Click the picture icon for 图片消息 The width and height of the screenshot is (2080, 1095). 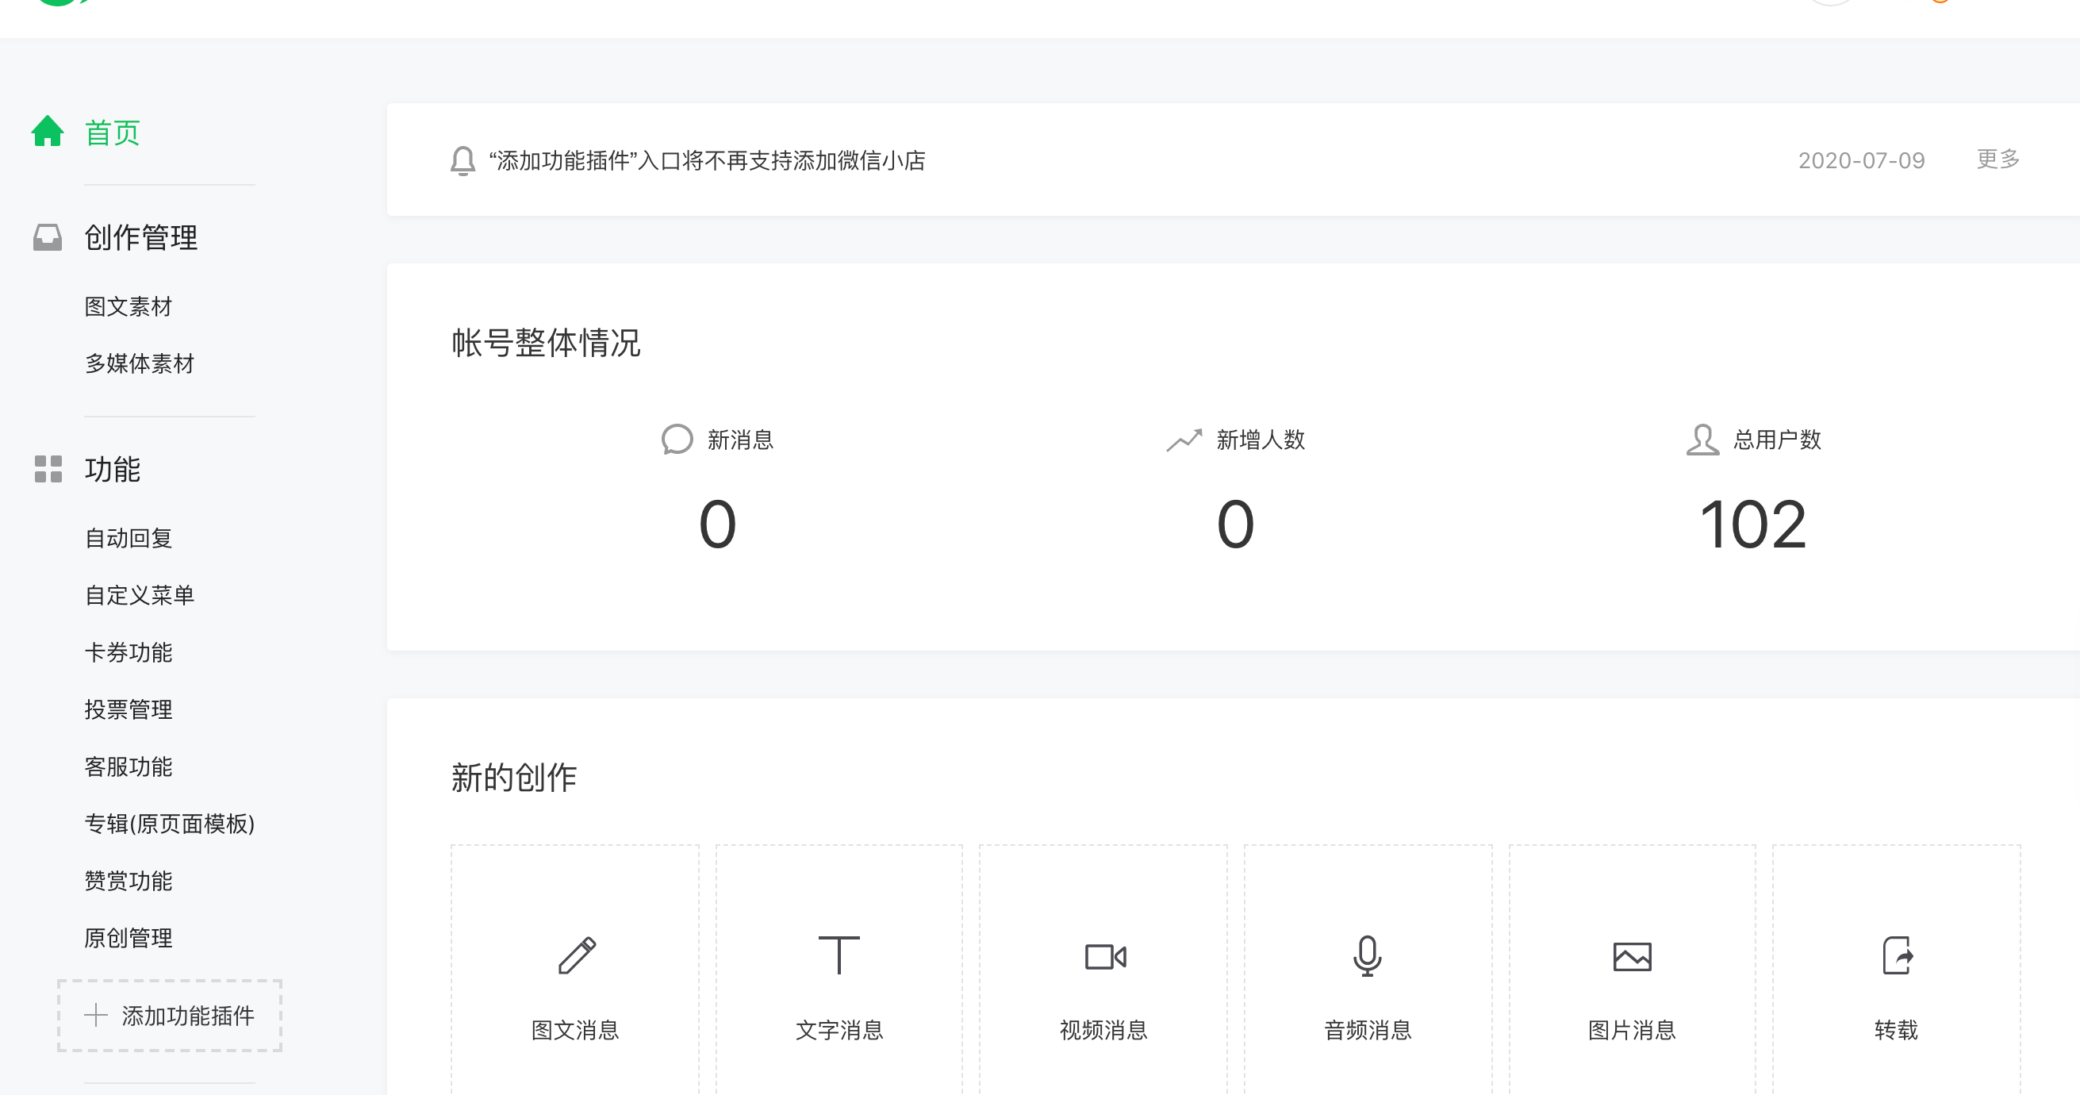1632,957
